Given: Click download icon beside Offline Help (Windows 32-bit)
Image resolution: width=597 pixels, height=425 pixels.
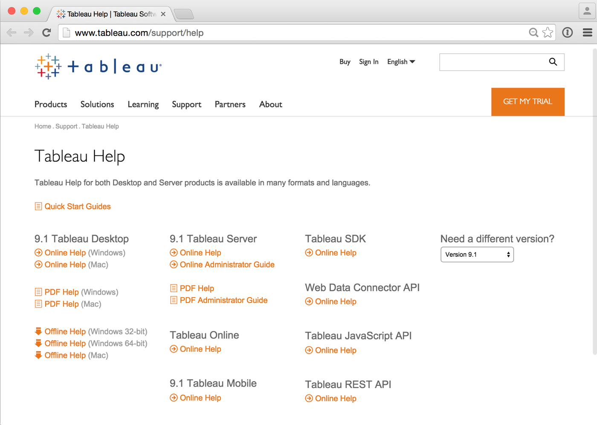Looking at the screenshot, I should click(38, 331).
